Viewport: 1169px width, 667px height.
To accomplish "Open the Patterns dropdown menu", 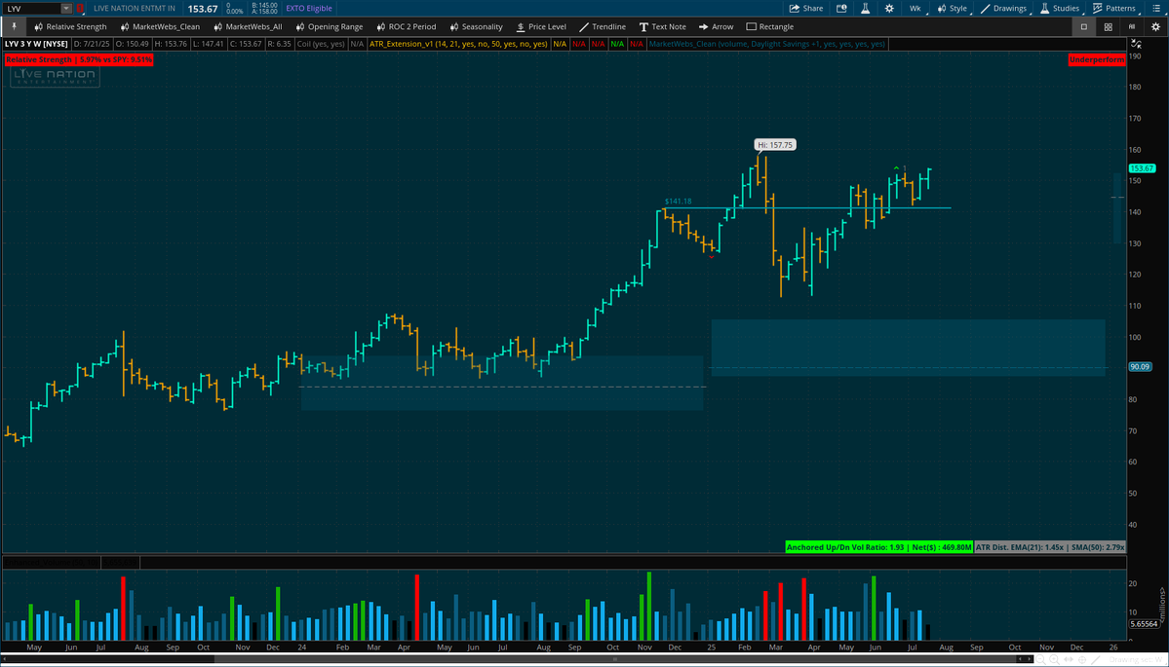I will (x=1115, y=8).
